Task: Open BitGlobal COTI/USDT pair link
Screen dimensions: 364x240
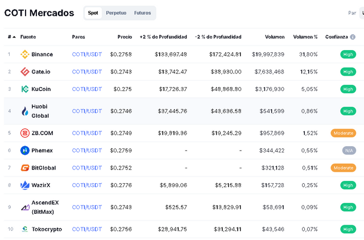Action: (x=87, y=168)
